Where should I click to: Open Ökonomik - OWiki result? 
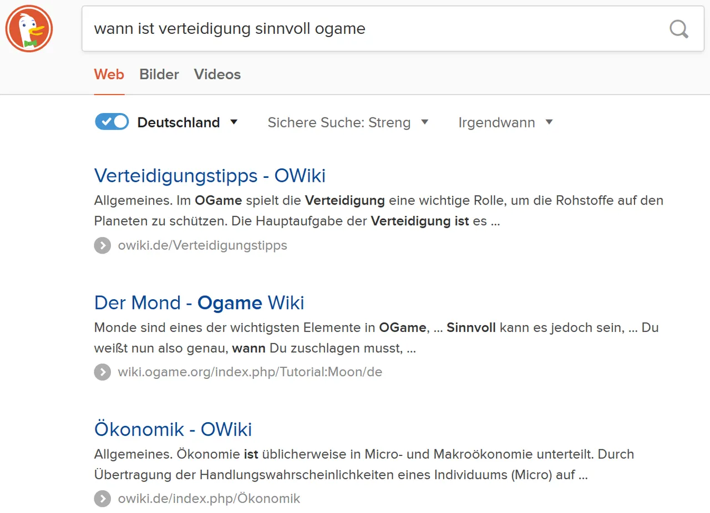173,429
